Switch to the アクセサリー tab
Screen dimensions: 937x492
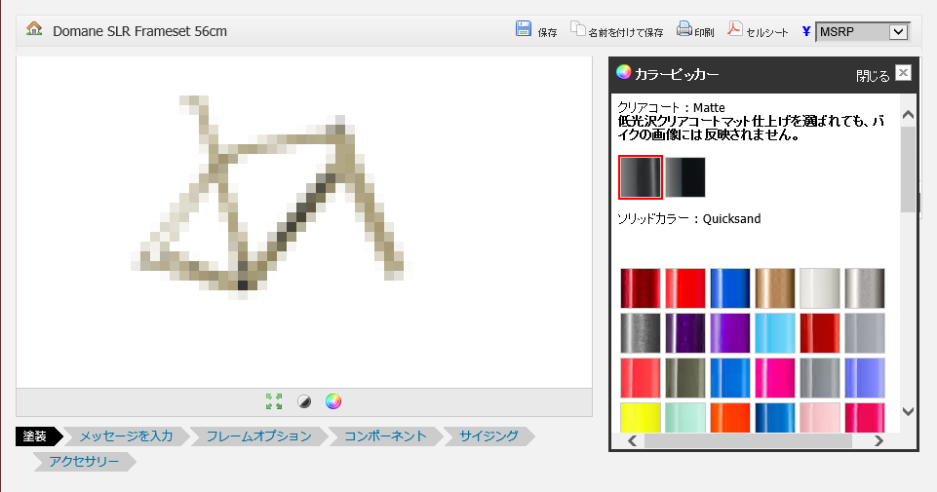point(84,462)
